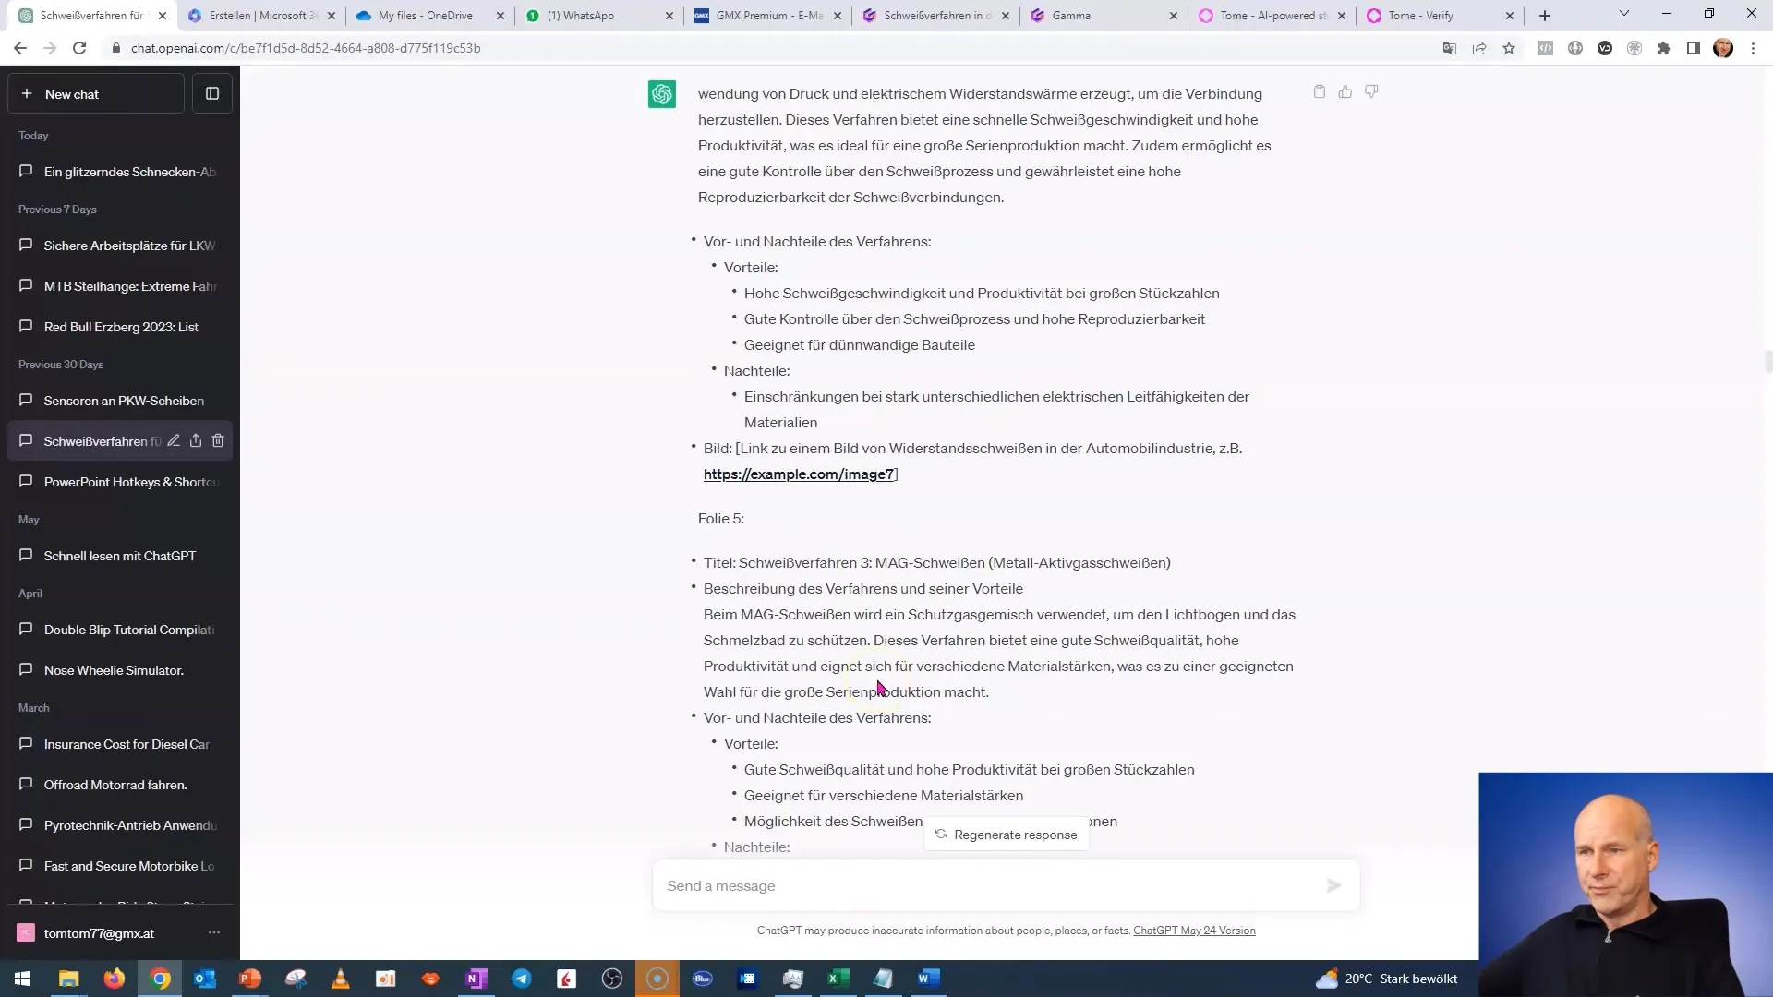Viewport: 1773px width, 997px height.
Task: Click the edit conversation title icon
Action: (175, 440)
